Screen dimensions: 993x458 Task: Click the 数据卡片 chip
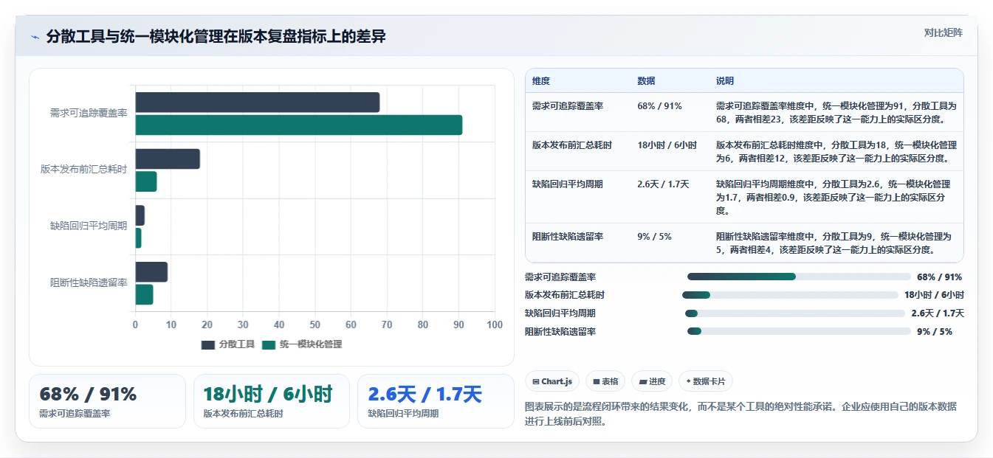(x=706, y=381)
